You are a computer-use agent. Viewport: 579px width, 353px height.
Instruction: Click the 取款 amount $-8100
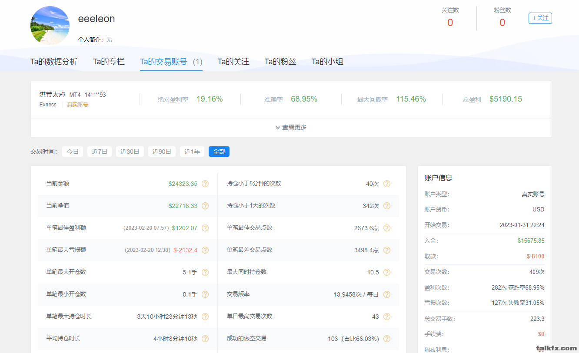(x=536, y=256)
